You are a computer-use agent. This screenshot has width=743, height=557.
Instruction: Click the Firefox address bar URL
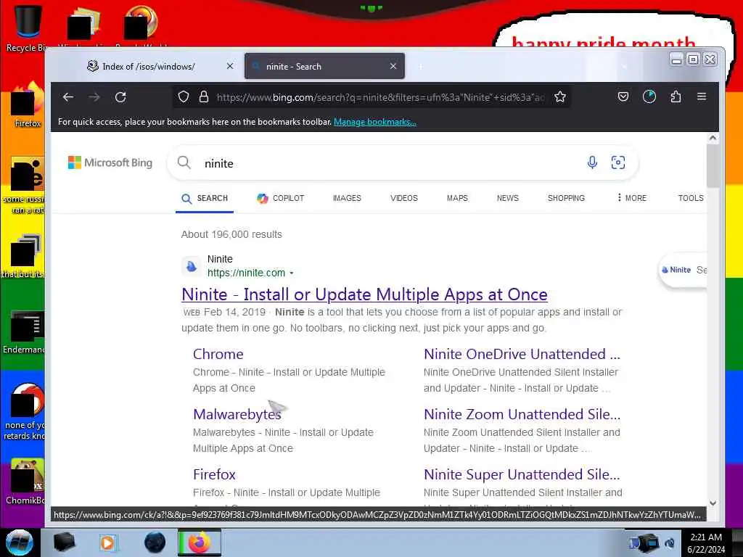(x=380, y=97)
